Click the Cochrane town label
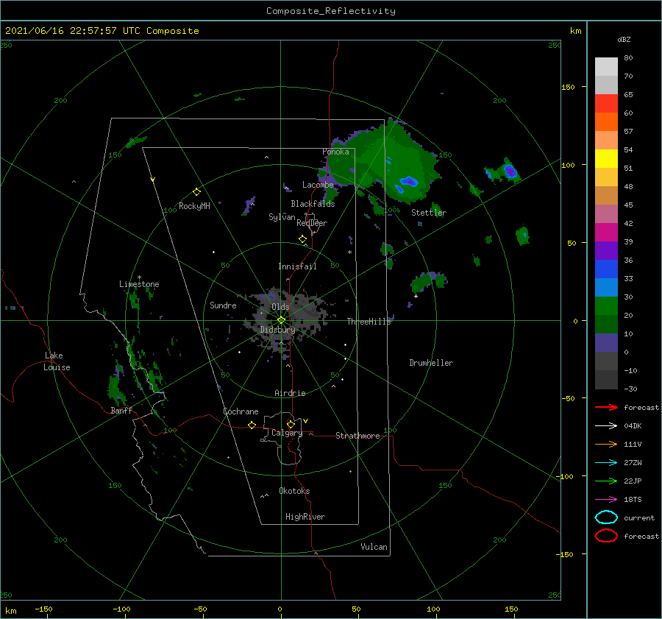662x619 pixels. point(241,411)
